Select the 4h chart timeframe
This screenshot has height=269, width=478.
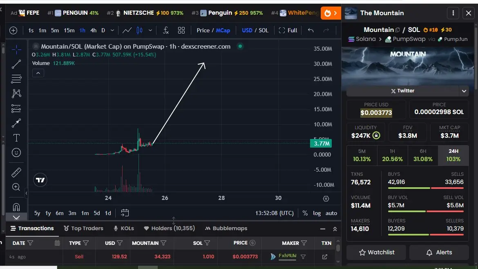[x=93, y=30]
